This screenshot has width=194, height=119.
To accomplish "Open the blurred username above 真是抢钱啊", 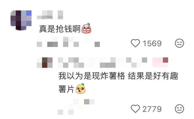I will [x=50, y=15].
